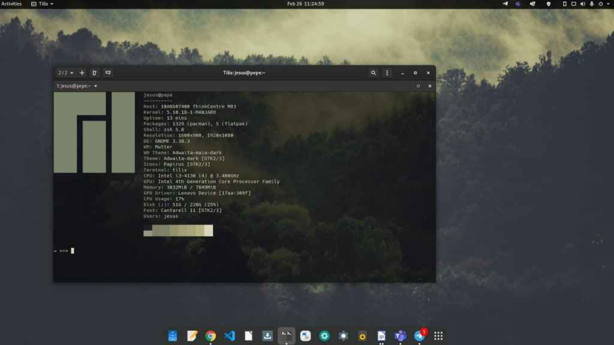Open the system menu arrow at top right
614x345 pixels.
click(x=607, y=4)
